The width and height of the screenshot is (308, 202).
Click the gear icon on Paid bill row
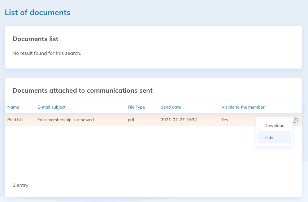(x=295, y=120)
